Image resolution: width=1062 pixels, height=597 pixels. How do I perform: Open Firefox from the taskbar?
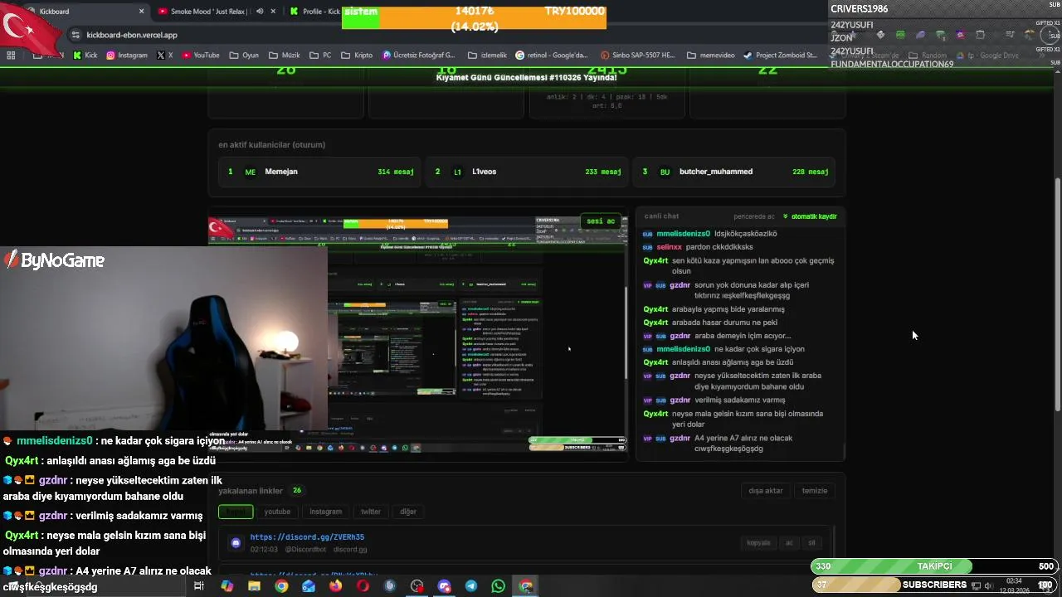335,586
